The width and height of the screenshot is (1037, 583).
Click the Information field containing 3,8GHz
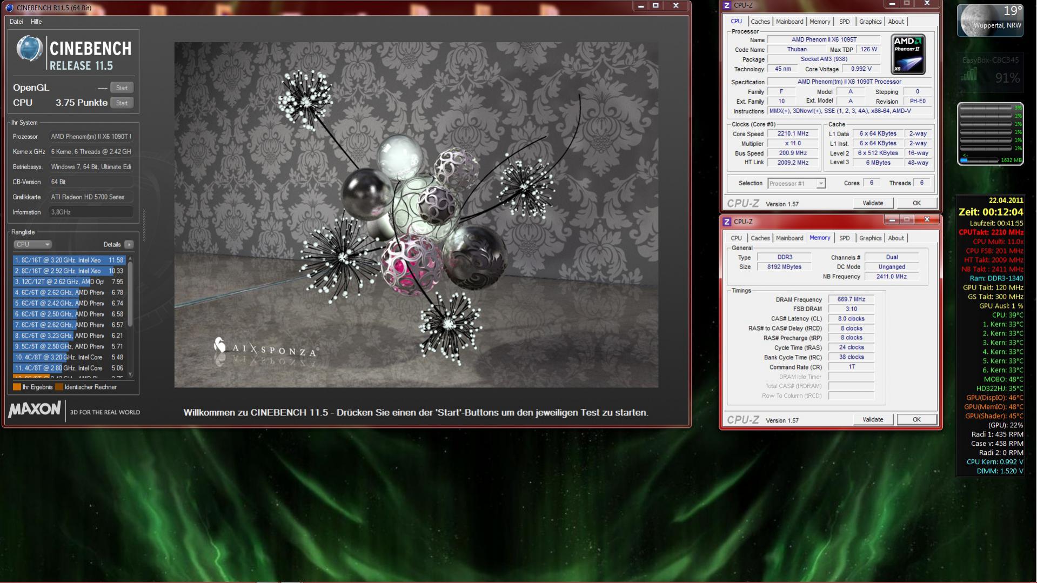[91, 212]
